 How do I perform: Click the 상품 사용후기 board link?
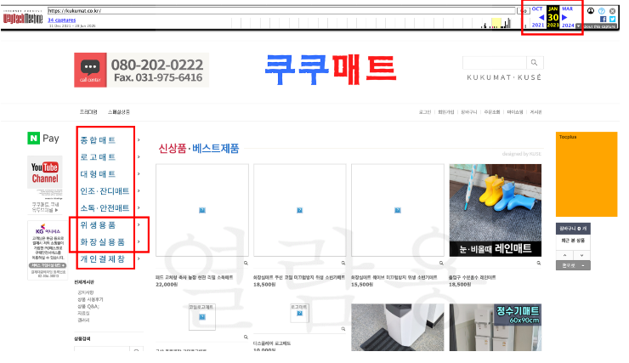pos(90,299)
